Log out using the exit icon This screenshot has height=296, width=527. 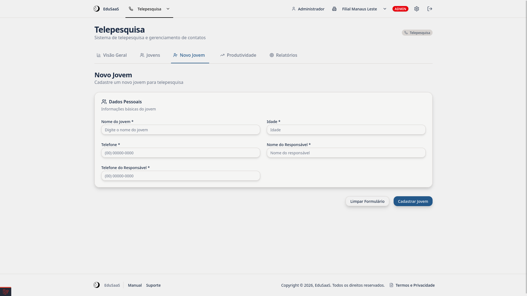[430, 9]
